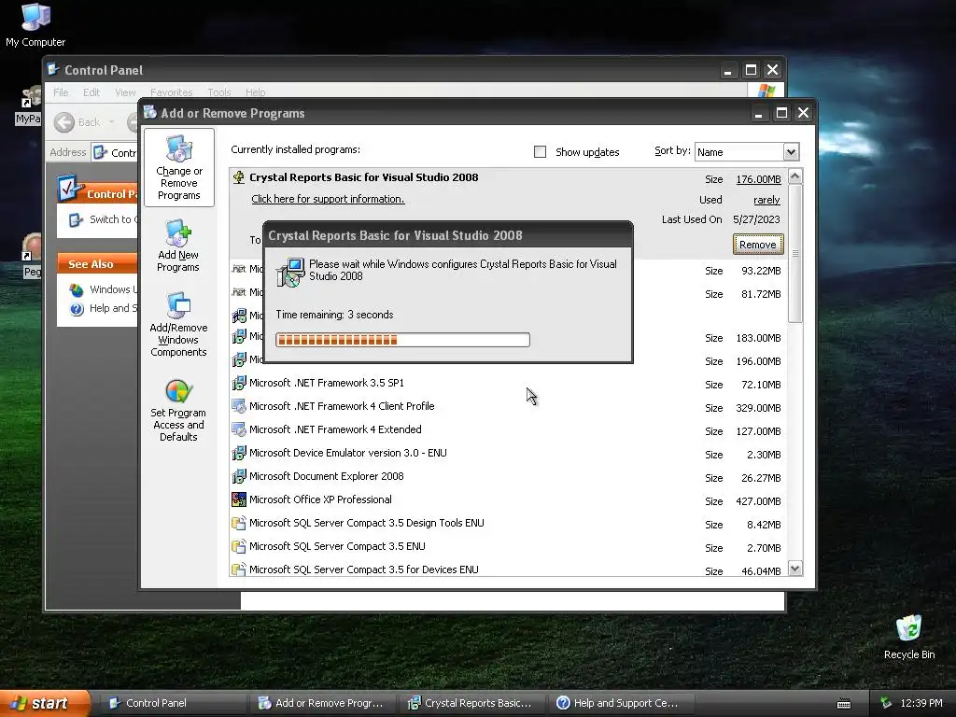Select Set Program Access and Defaults icon
Viewport: 956px width, 717px height.
tap(178, 410)
